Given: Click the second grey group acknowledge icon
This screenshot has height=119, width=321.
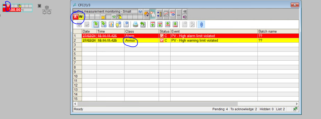Looking at the screenshot, I should pyautogui.click(x=87, y=24).
